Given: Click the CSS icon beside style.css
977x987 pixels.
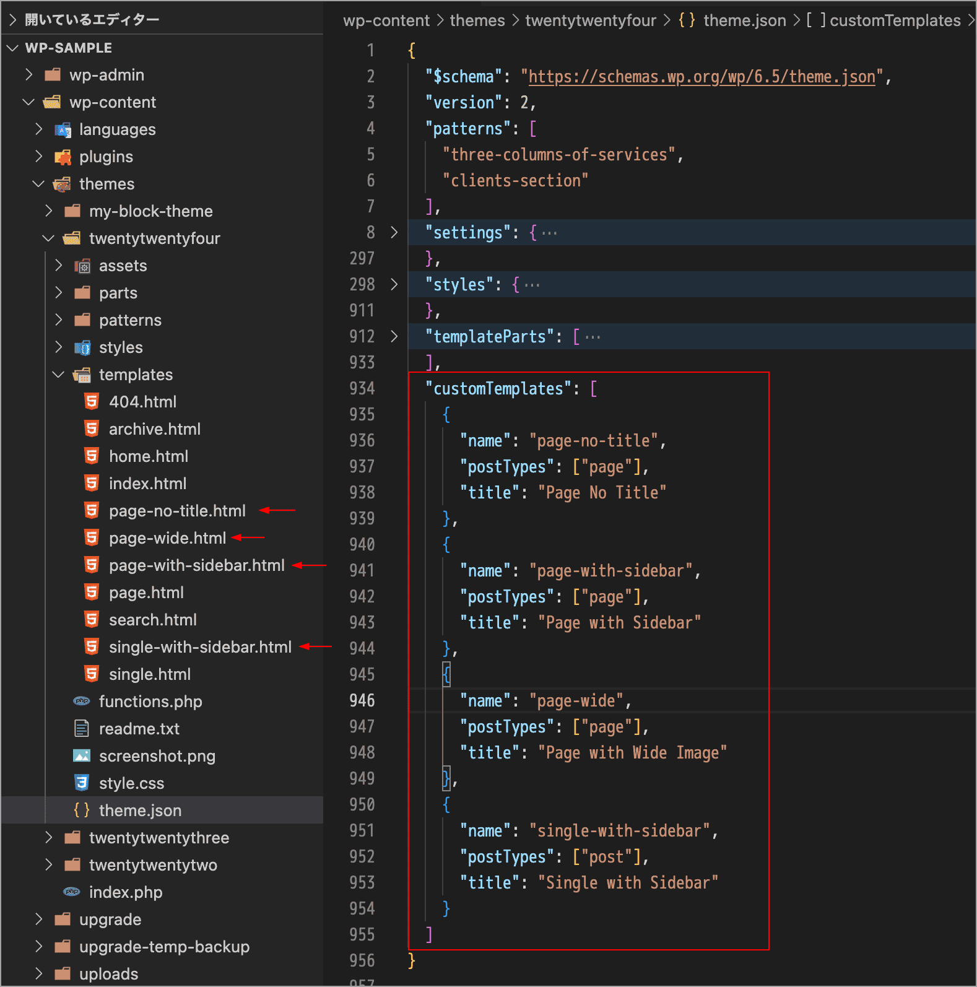Looking at the screenshot, I should [x=82, y=783].
